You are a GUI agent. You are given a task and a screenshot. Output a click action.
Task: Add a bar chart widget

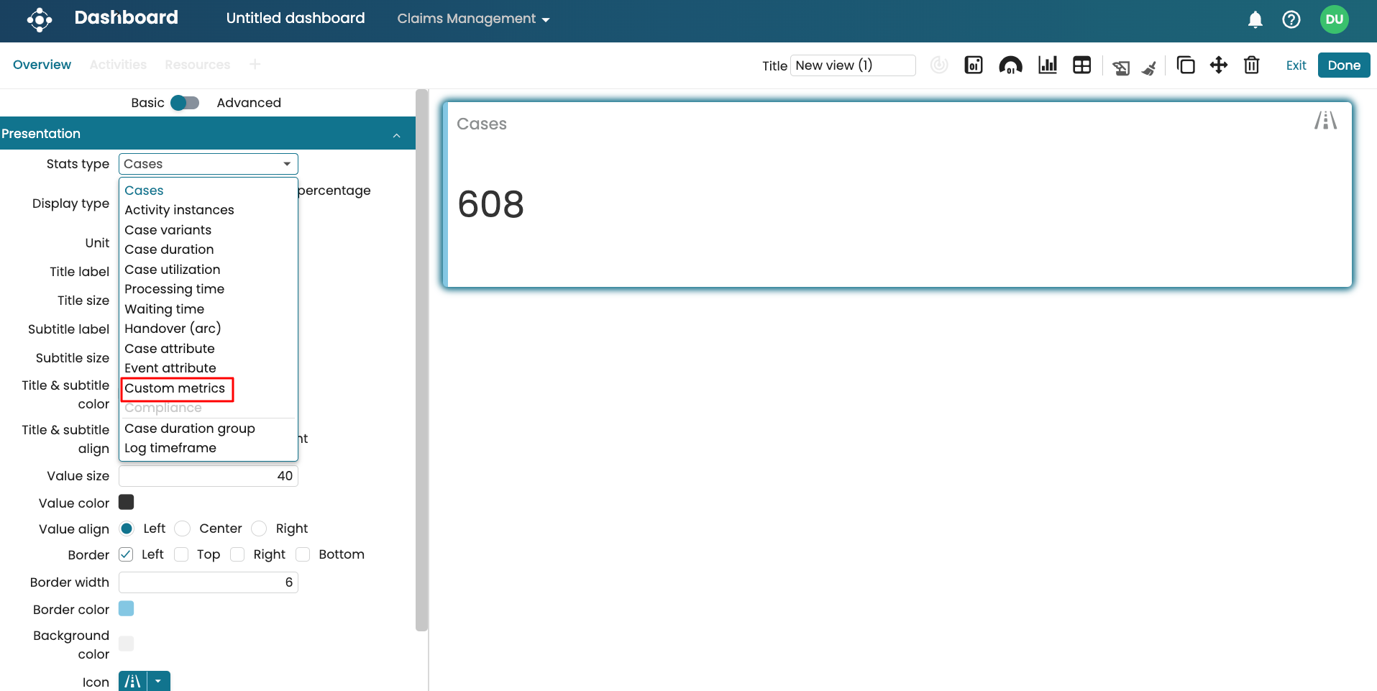1047,65
